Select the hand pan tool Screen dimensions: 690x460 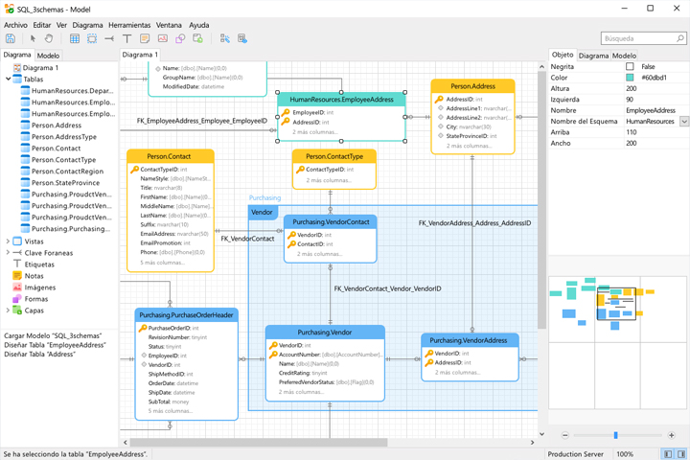tap(49, 38)
